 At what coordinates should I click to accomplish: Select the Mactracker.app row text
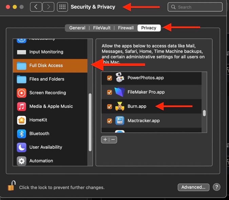144,120
